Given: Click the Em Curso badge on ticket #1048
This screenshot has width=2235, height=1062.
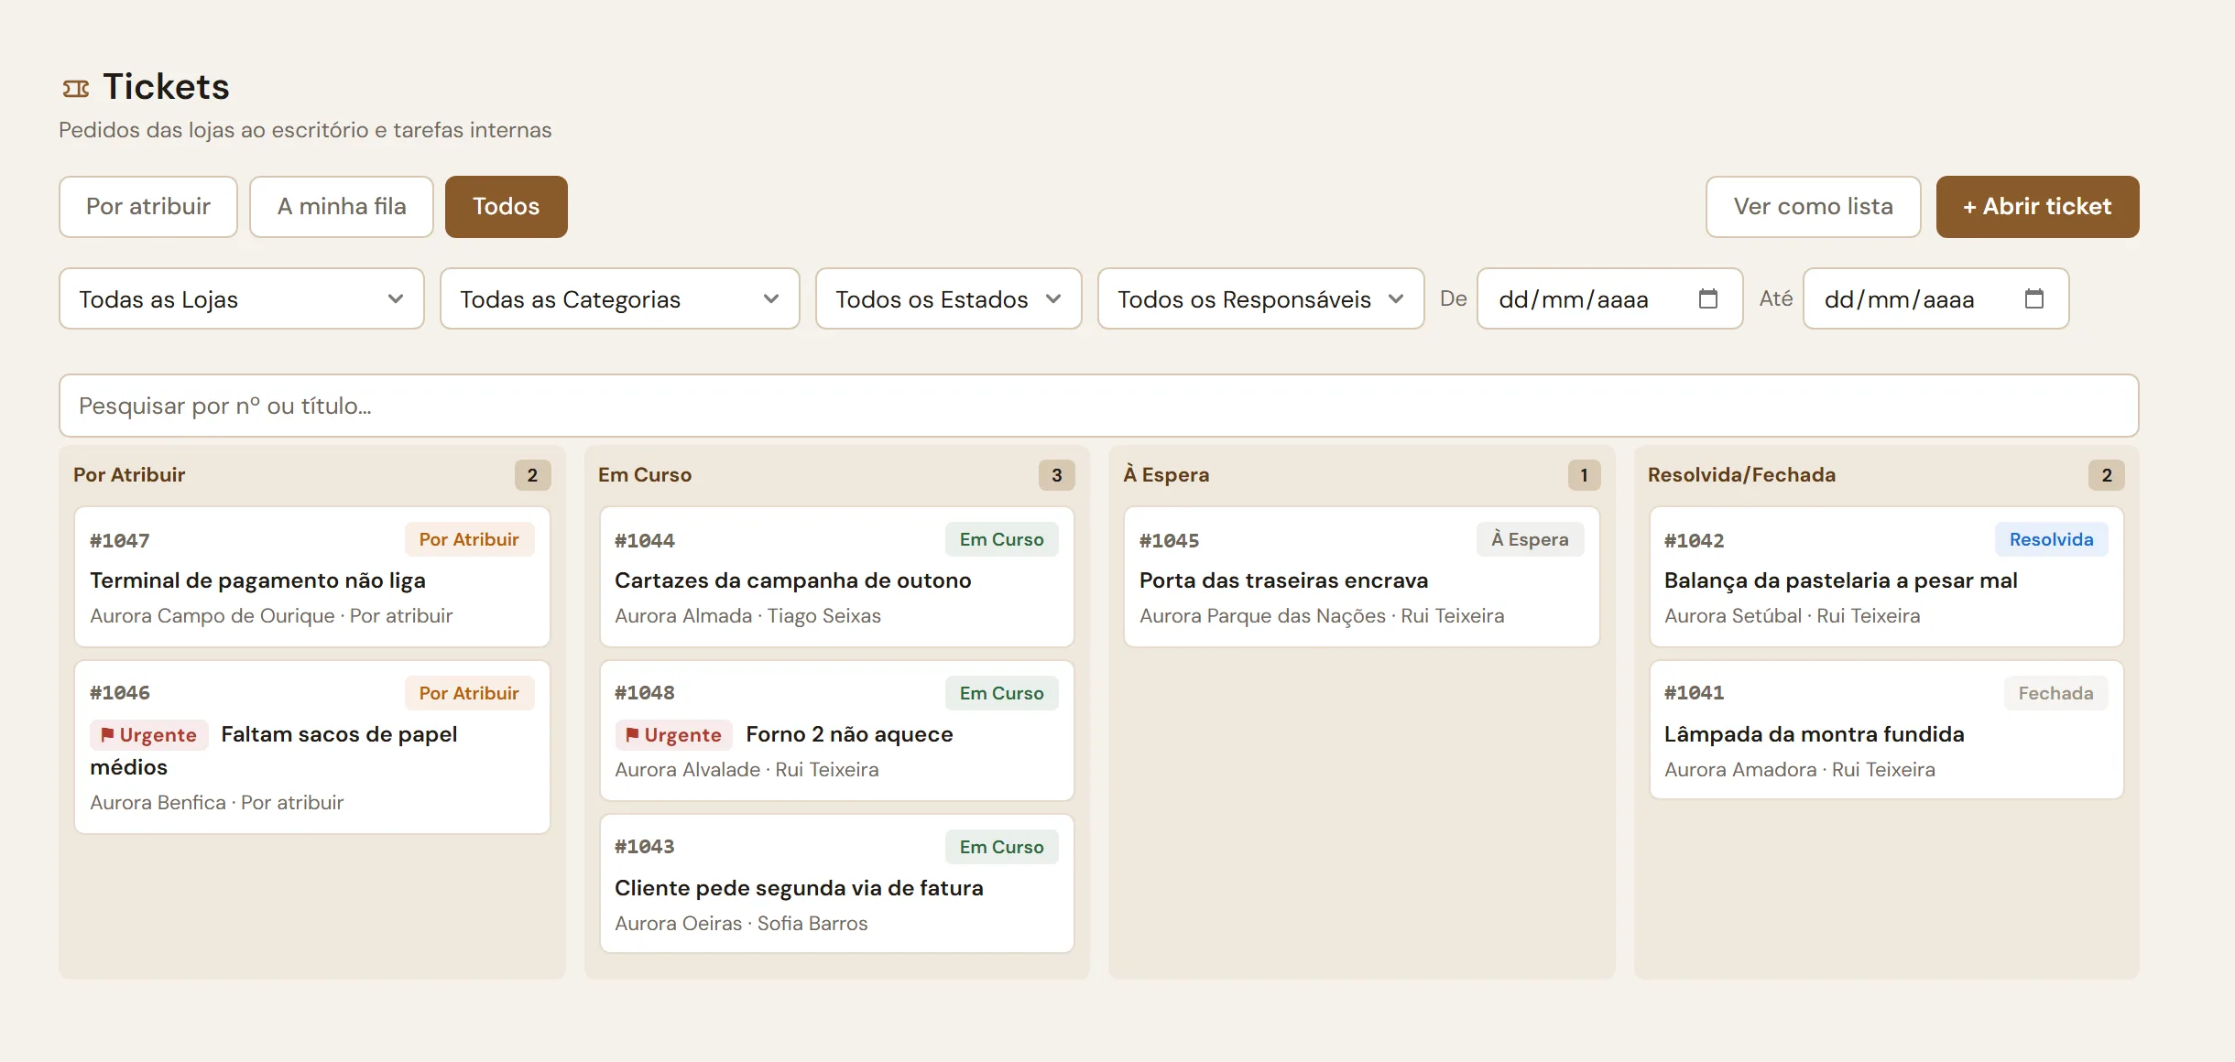Looking at the screenshot, I should click(1001, 693).
